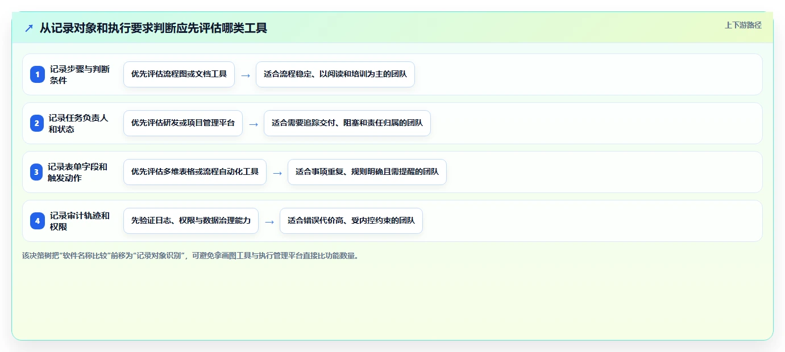Click the 适合流程稳定、以阅读和培训为主的团队 box

335,74
